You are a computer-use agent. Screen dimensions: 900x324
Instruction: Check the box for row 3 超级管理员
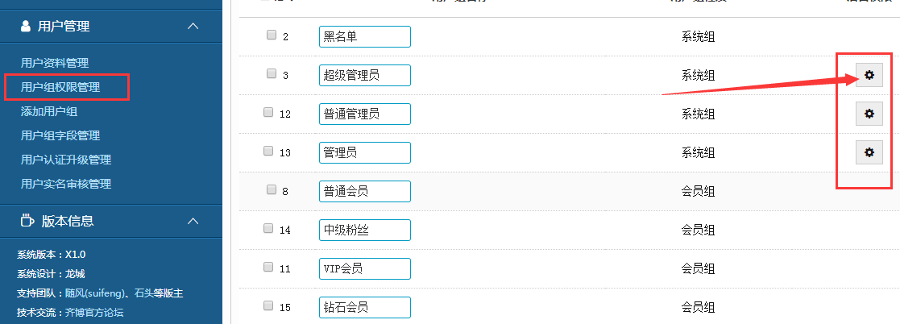[x=272, y=73]
